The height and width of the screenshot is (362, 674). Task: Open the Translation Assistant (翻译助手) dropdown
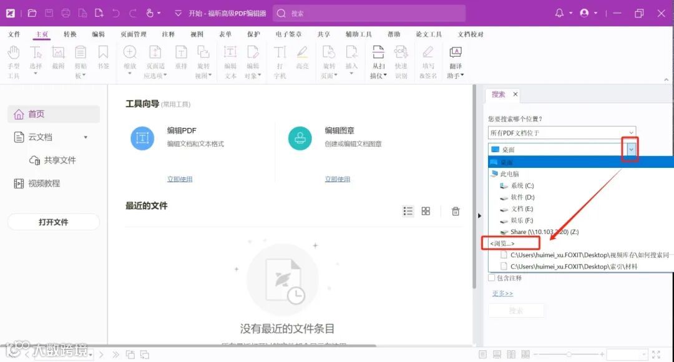point(462,76)
